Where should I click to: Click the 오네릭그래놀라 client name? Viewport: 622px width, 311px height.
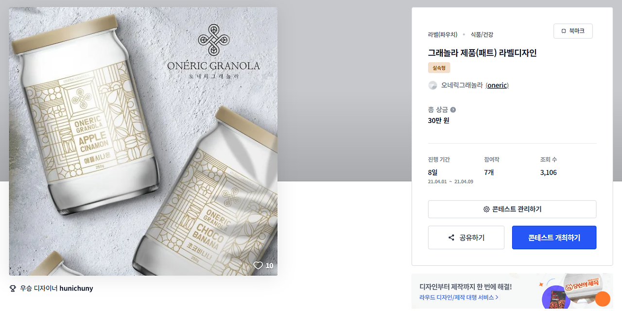point(462,86)
